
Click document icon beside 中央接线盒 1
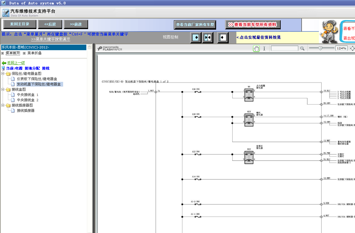pyautogui.click(x=13, y=95)
